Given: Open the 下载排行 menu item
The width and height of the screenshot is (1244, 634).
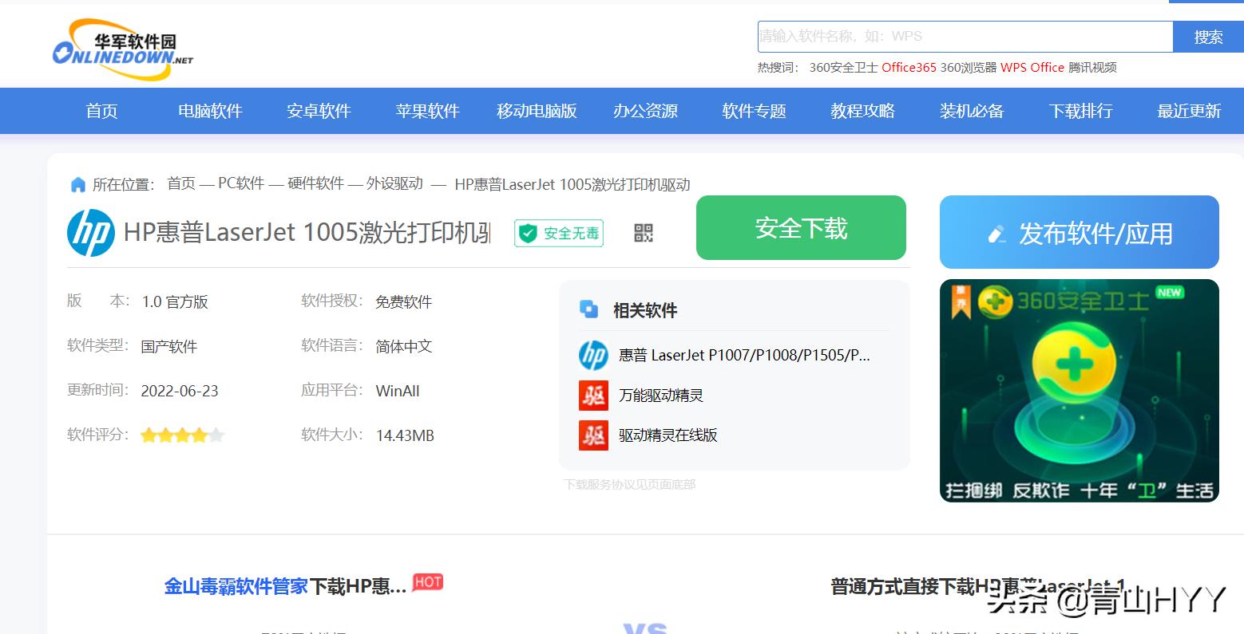Looking at the screenshot, I should pos(1080,111).
